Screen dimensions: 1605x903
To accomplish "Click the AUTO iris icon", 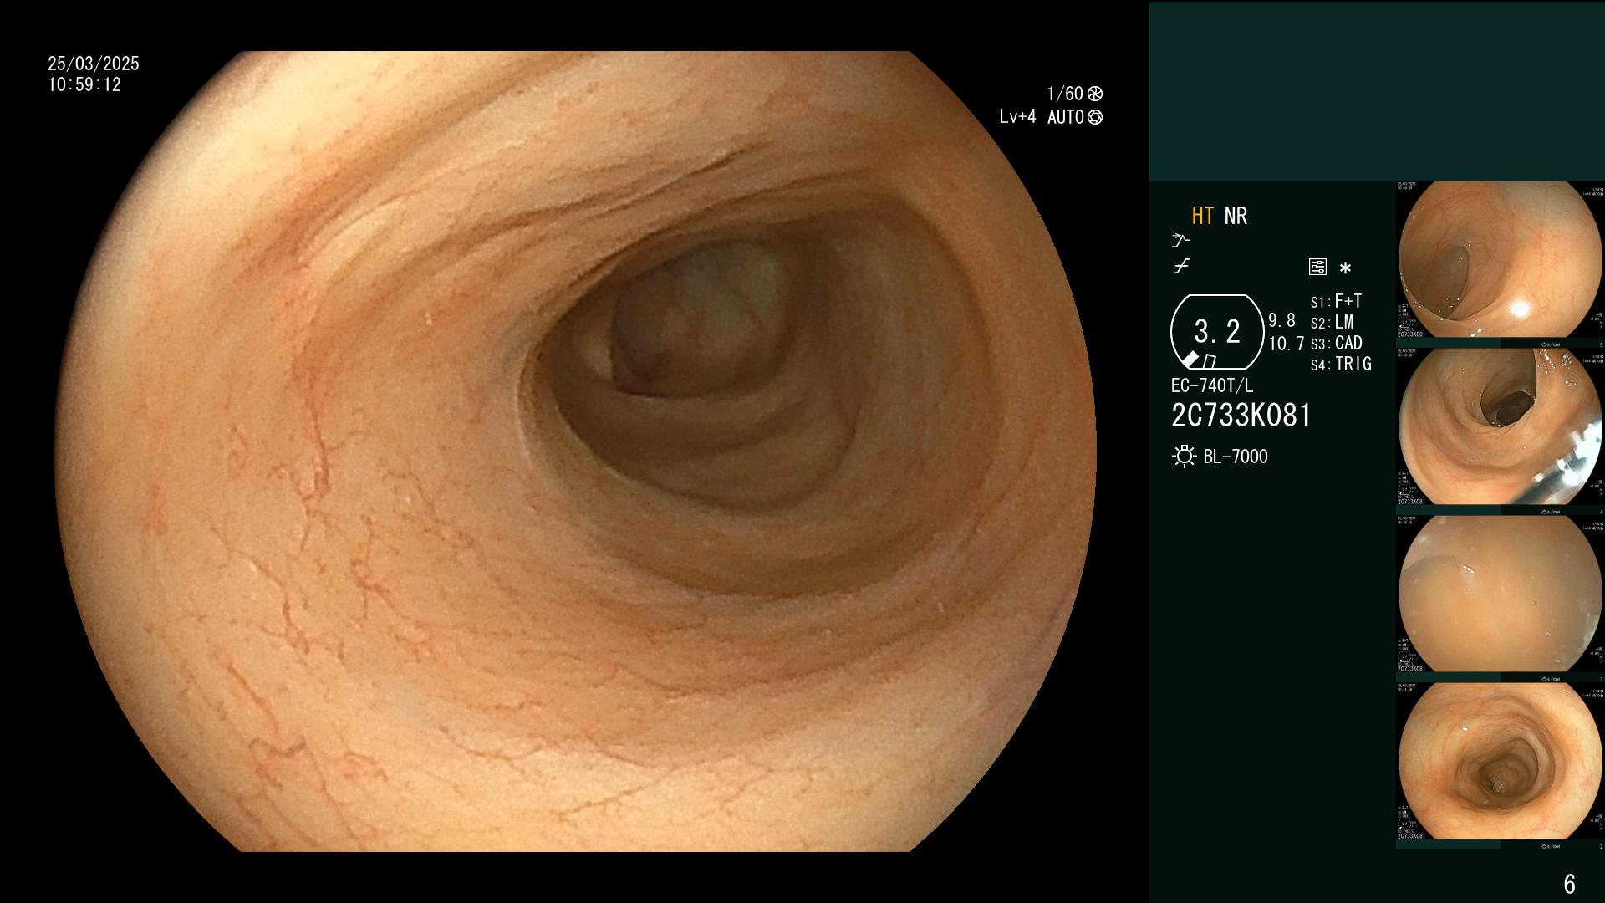I will 1095,117.
